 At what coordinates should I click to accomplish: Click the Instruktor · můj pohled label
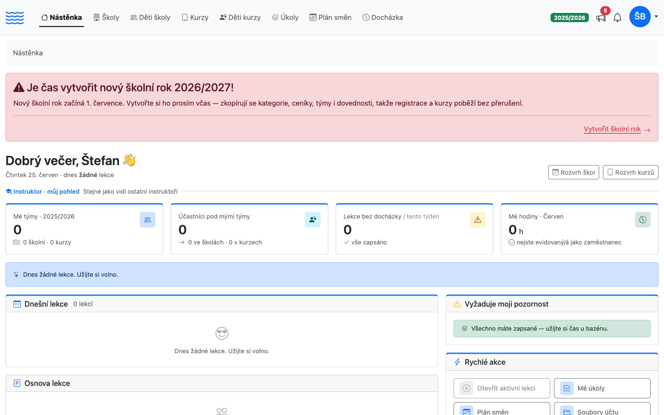coord(42,191)
